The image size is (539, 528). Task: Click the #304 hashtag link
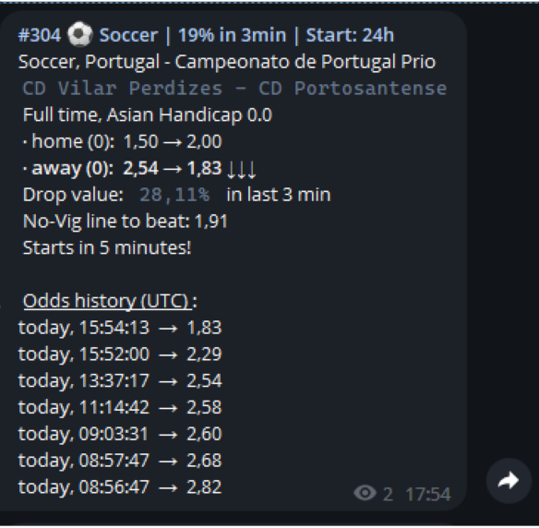[x=40, y=35]
